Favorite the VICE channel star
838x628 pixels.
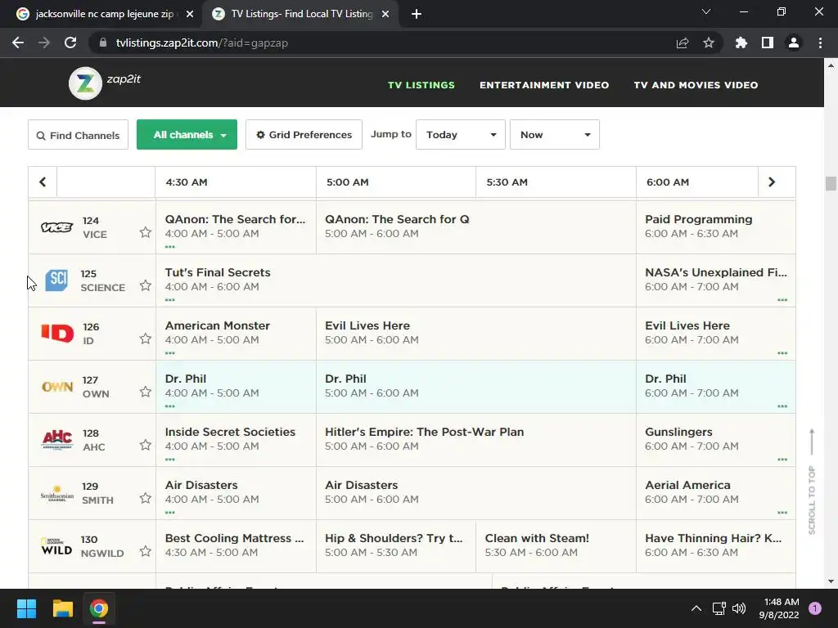(x=146, y=232)
